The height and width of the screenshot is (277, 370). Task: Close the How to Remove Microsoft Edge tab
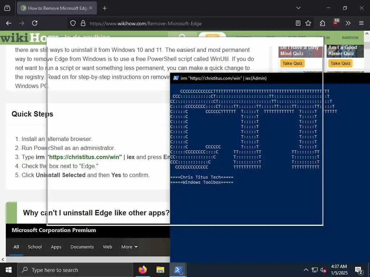pyautogui.click(x=91, y=8)
